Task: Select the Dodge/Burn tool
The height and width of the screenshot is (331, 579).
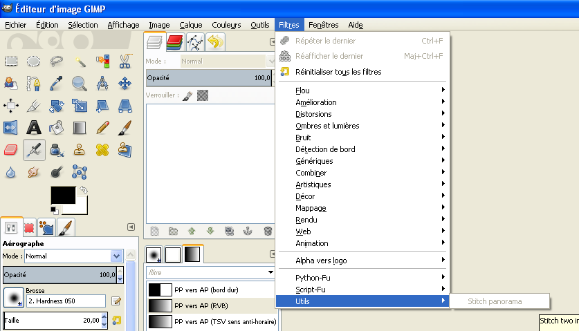Action: (x=57, y=172)
